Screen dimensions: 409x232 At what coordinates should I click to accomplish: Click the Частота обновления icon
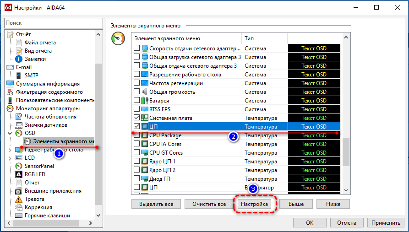19,117
